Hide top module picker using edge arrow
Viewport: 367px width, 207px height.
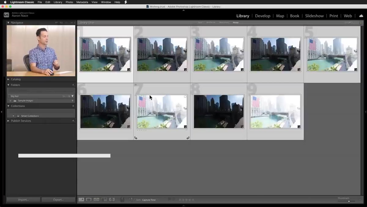[183, 10]
